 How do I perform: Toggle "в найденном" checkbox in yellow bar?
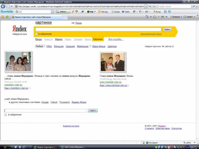tap(37, 34)
